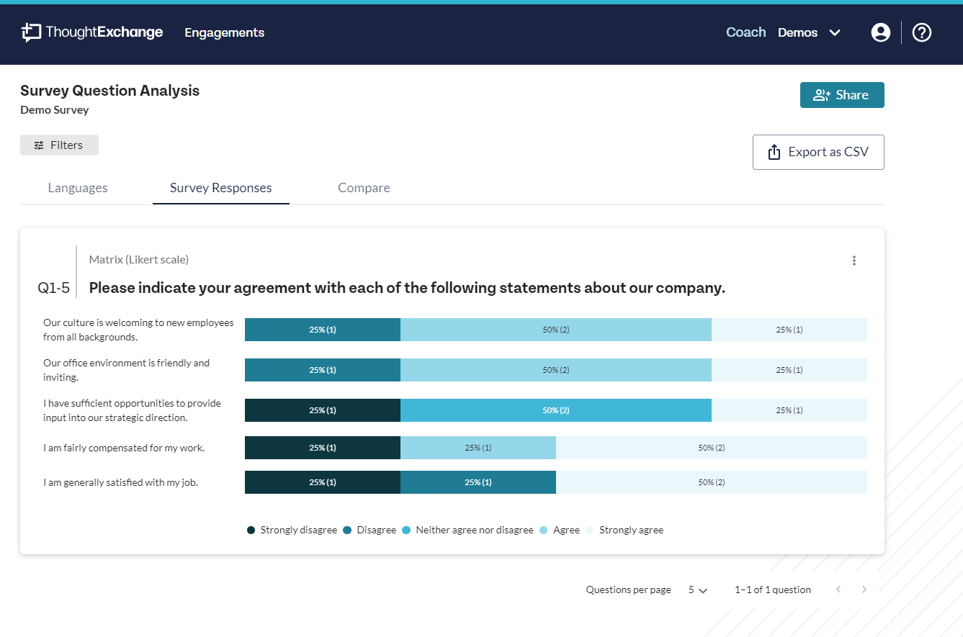Click Neither agree nor disagree 50% strategic direction segment

(x=556, y=410)
